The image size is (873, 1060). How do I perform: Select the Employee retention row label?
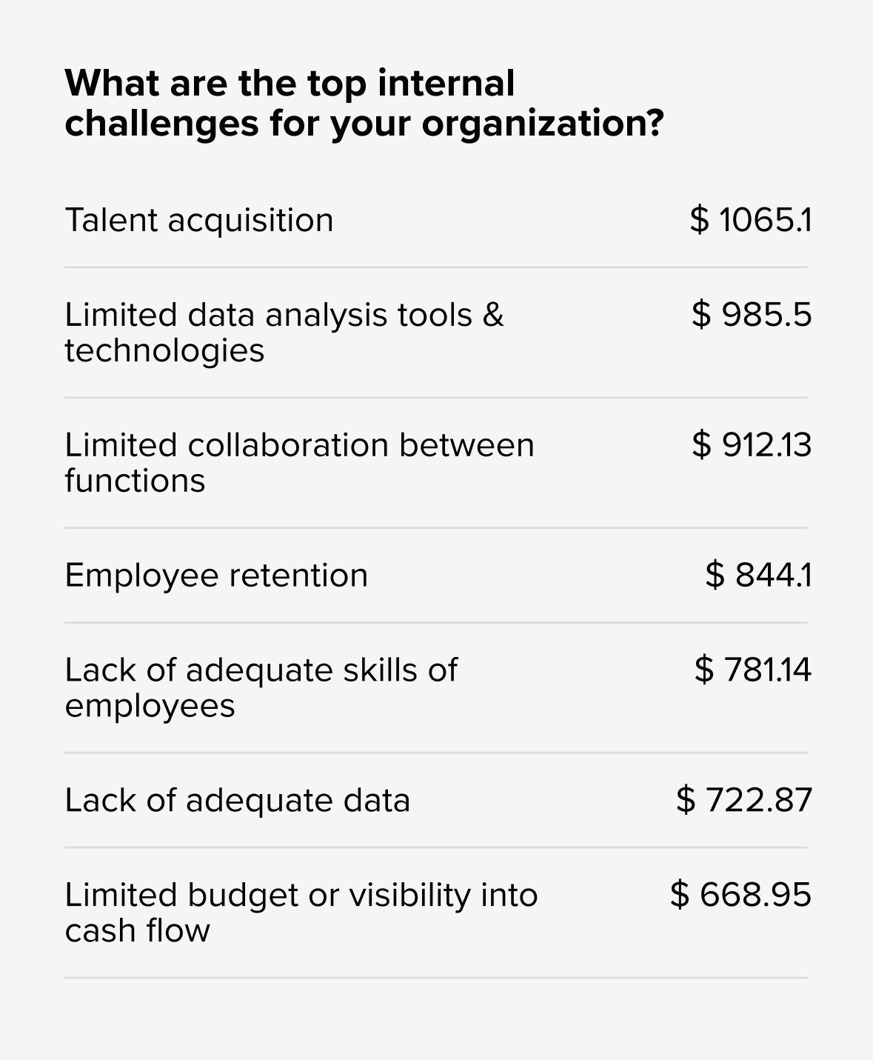pos(216,576)
